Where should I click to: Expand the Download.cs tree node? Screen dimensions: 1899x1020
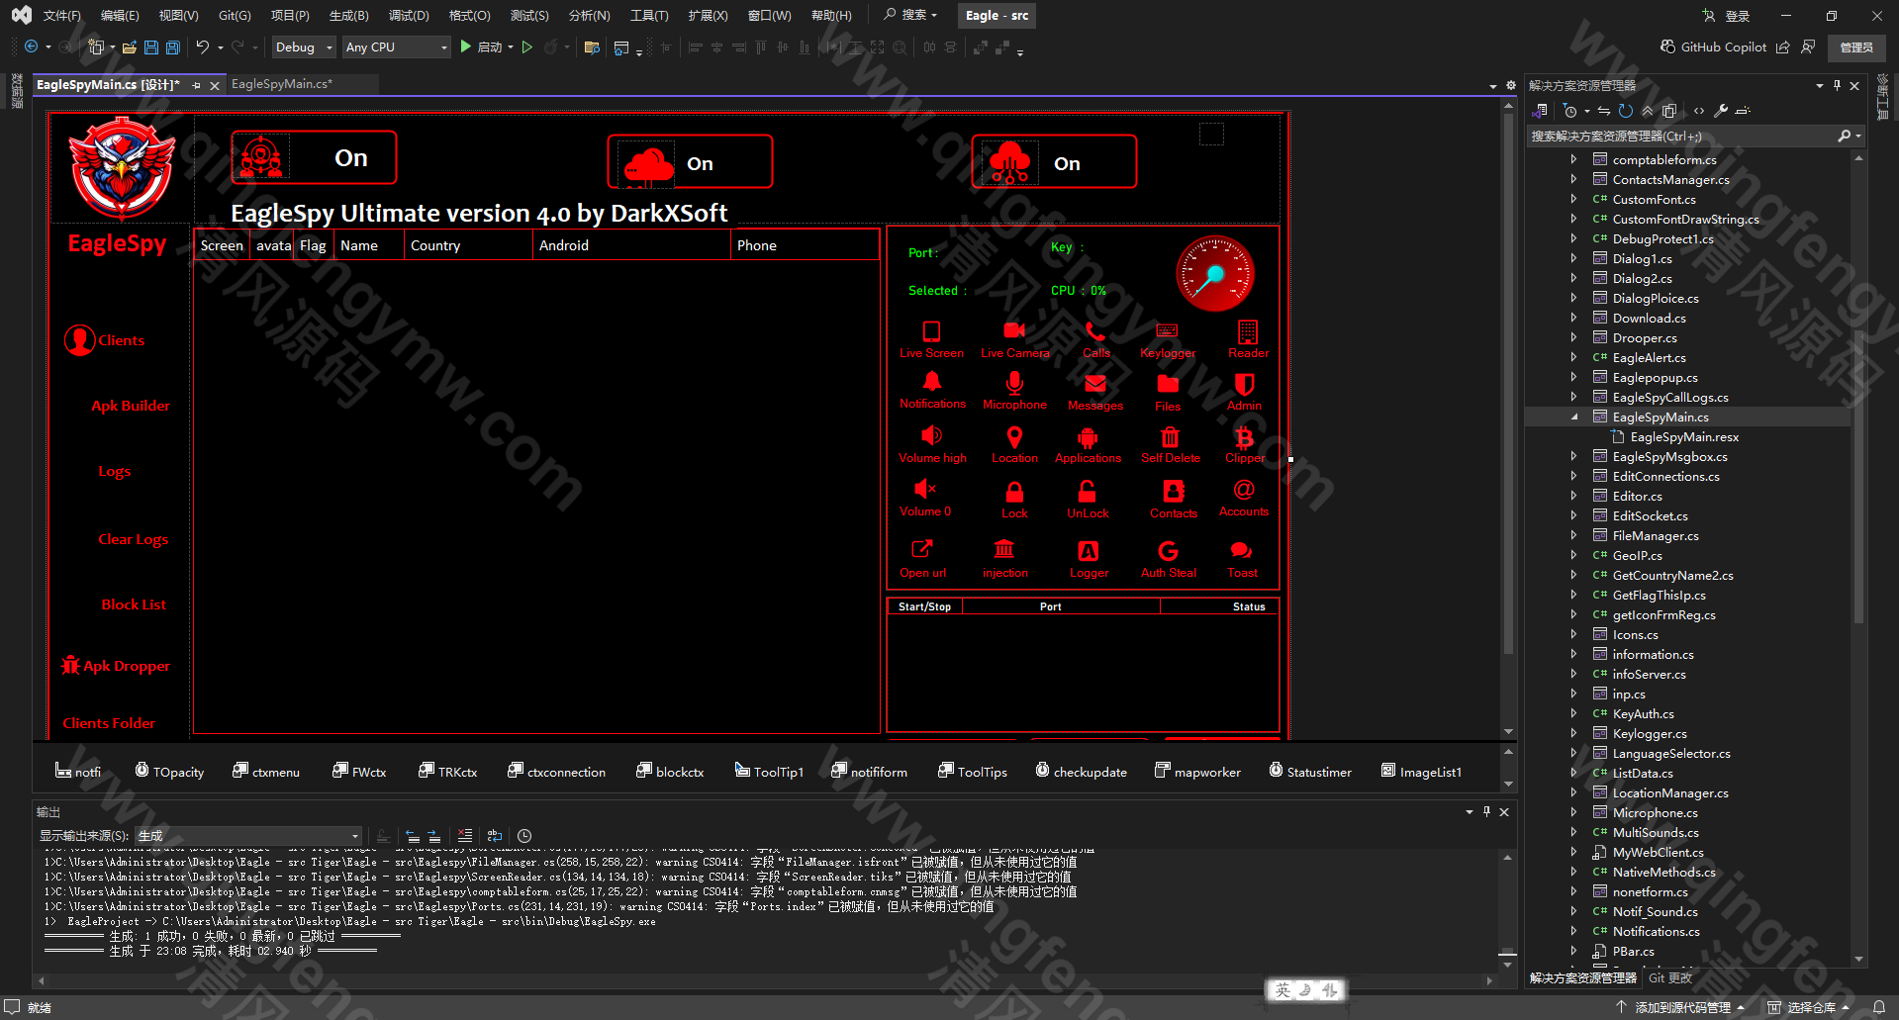[1574, 318]
